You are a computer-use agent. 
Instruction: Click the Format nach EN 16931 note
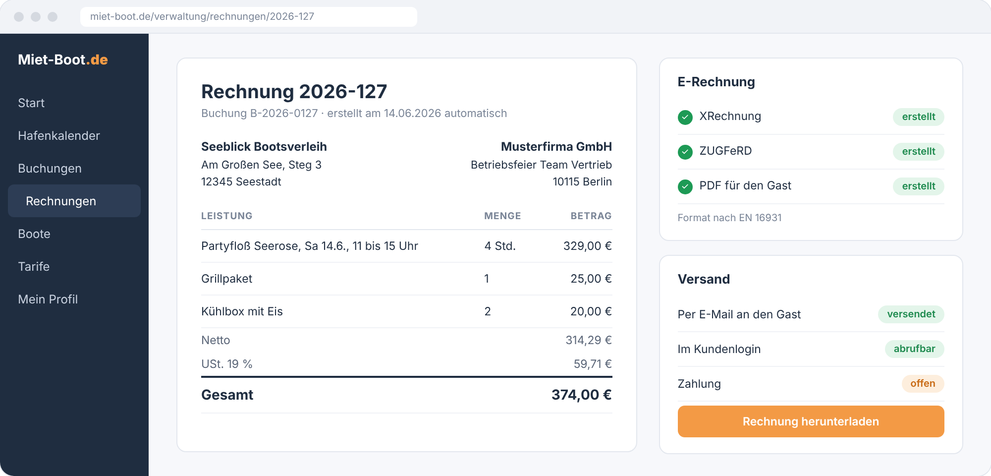click(x=729, y=218)
